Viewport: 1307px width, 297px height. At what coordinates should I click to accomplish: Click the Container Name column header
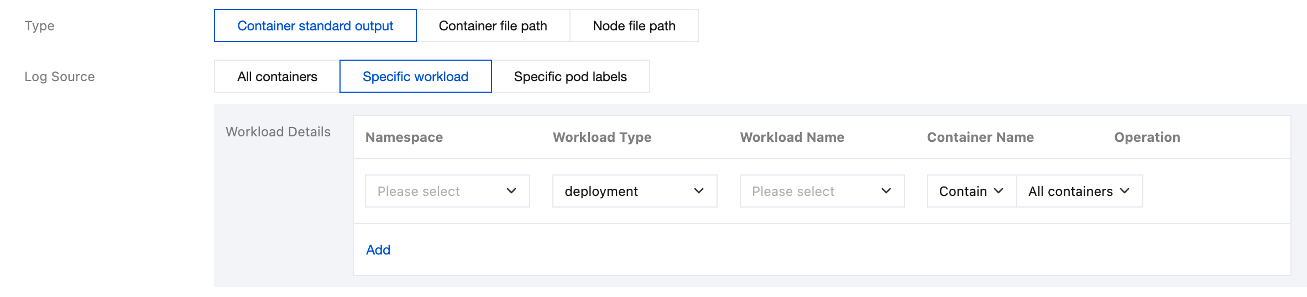980,137
